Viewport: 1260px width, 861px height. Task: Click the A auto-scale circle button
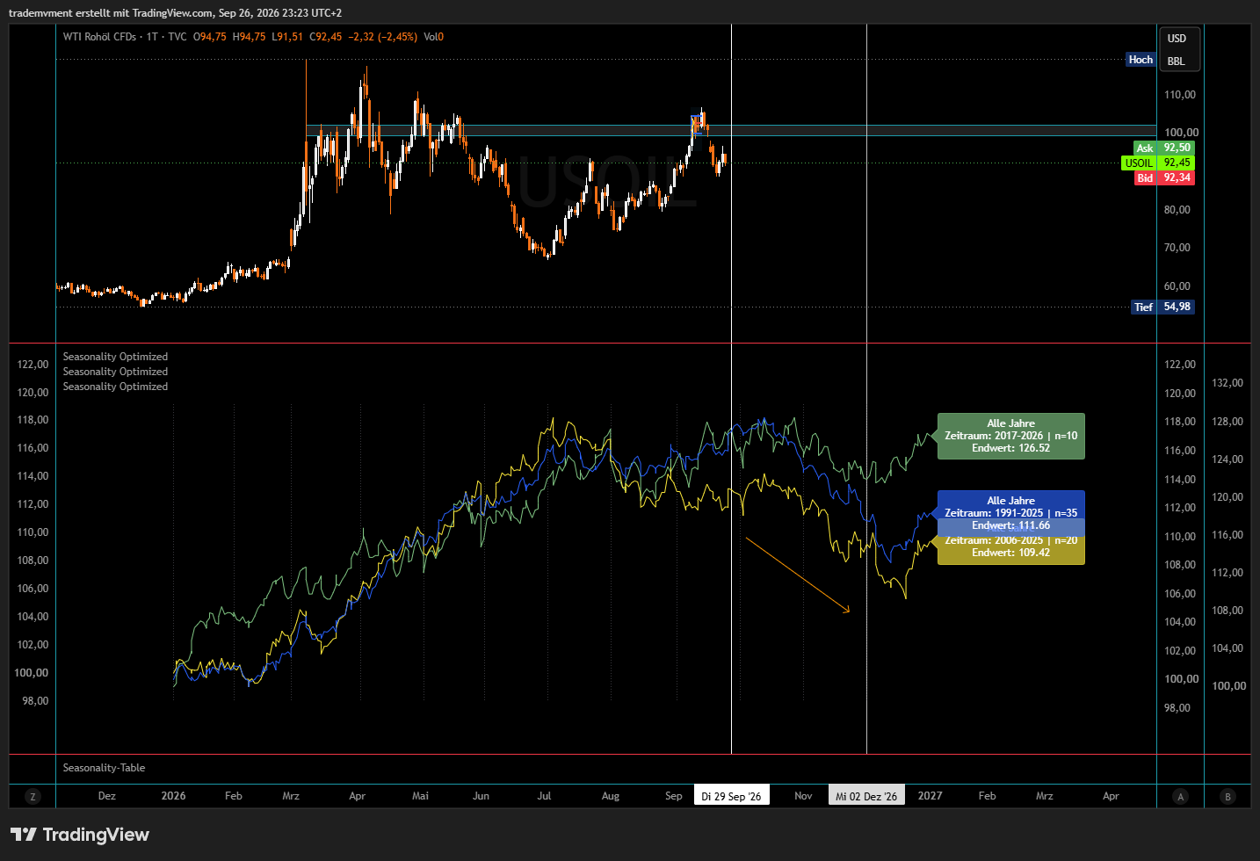tap(1180, 797)
